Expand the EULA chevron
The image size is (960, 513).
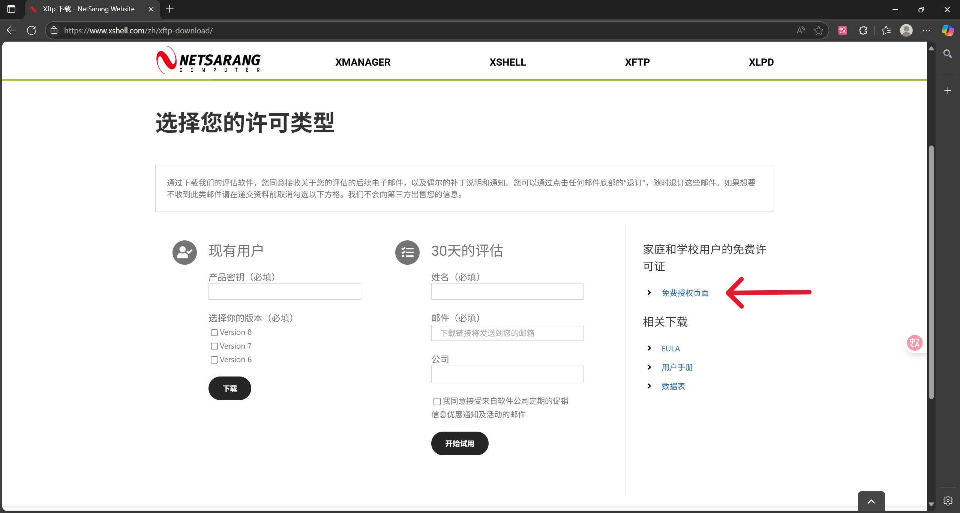pyautogui.click(x=650, y=348)
